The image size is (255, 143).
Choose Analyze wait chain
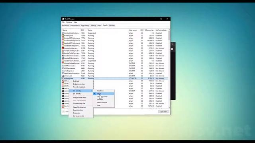pyautogui.click(x=81, y=98)
